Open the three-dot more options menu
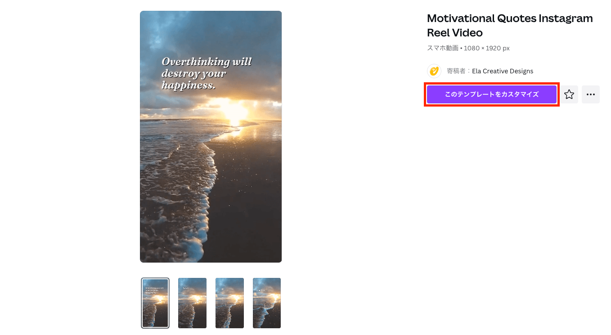The width and height of the screenshot is (611, 335). click(591, 94)
